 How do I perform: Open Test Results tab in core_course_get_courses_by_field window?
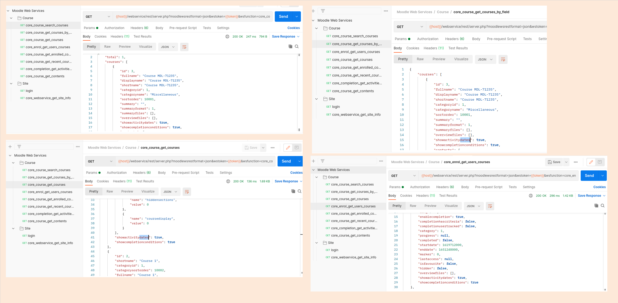458,48
